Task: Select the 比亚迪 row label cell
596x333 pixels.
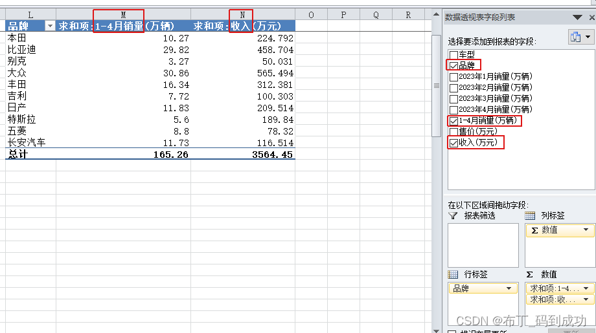Action: 30,50
